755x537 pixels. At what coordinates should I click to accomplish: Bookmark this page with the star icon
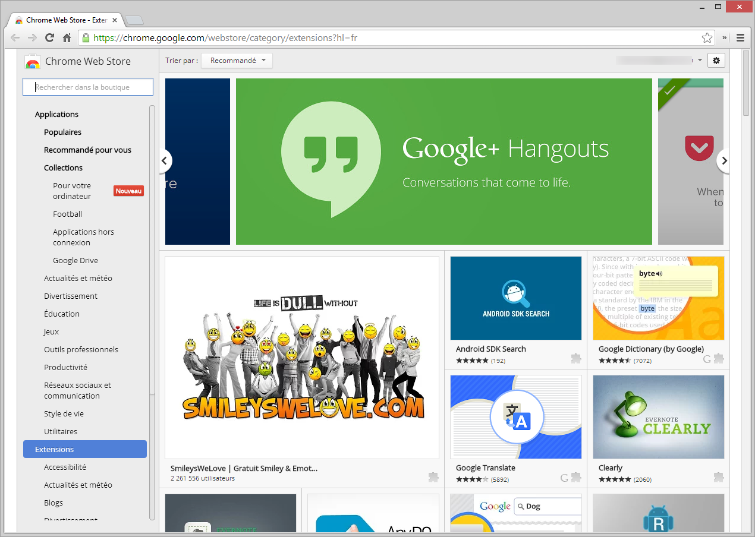(x=707, y=38)
